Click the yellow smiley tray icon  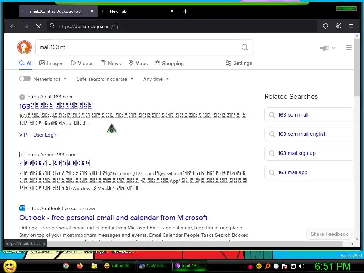(x=259, y=266)
